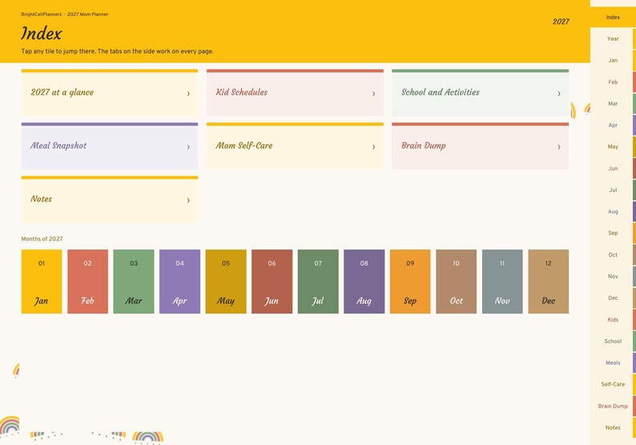Jump to the 10 Oct month tile
The width and height of the screenshot is (636, 445).
(x=457, y=281)
